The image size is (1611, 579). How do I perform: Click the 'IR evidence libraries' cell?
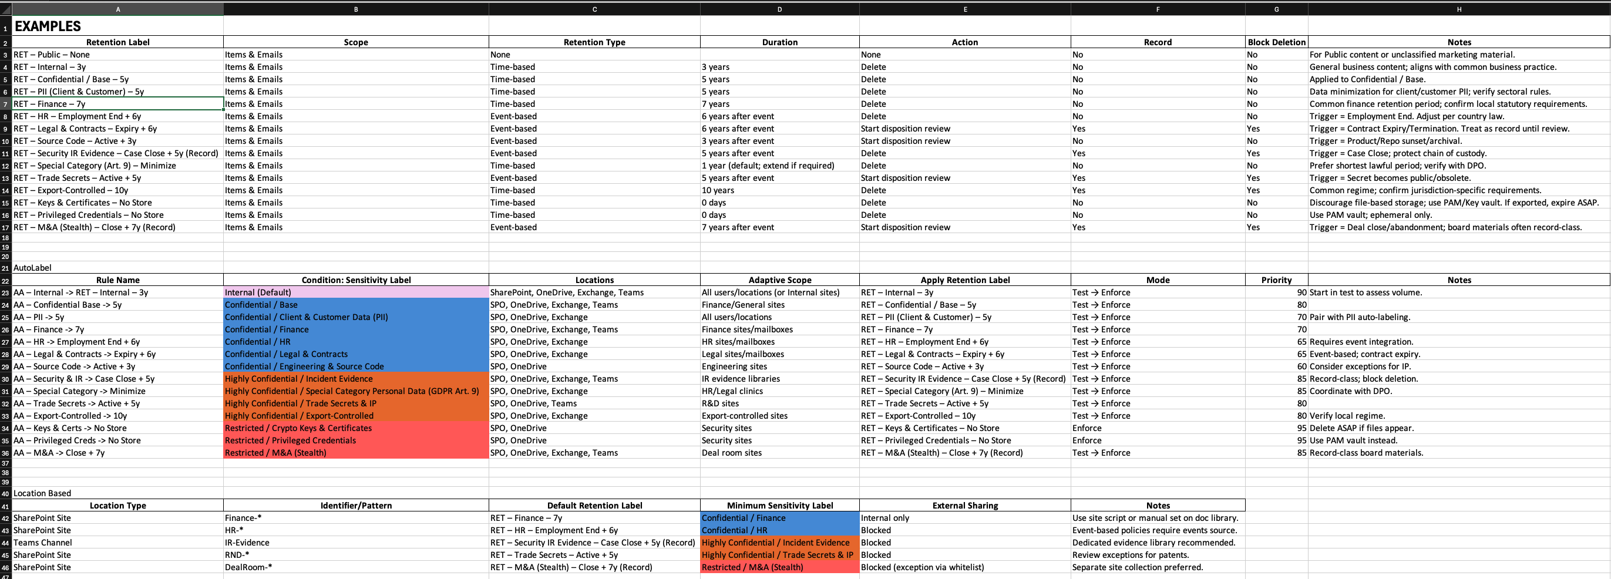tap(779, 379)
